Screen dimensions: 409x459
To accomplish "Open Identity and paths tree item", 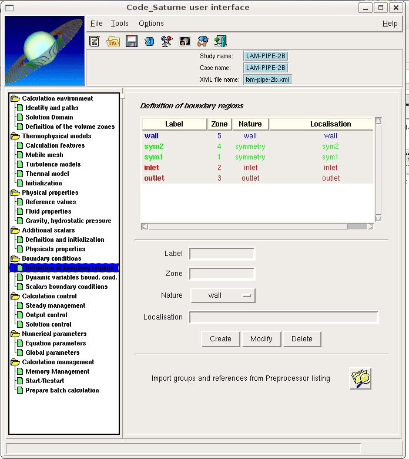I will 52,108.
